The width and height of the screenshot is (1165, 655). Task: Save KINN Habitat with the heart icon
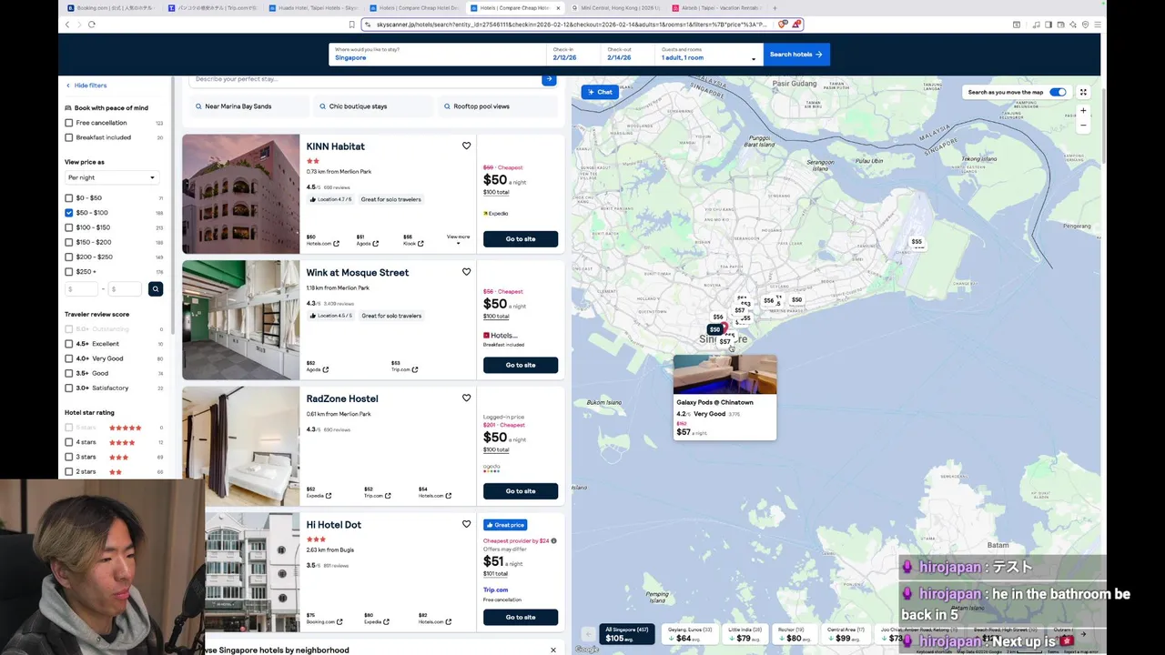(x=466, y=146)
